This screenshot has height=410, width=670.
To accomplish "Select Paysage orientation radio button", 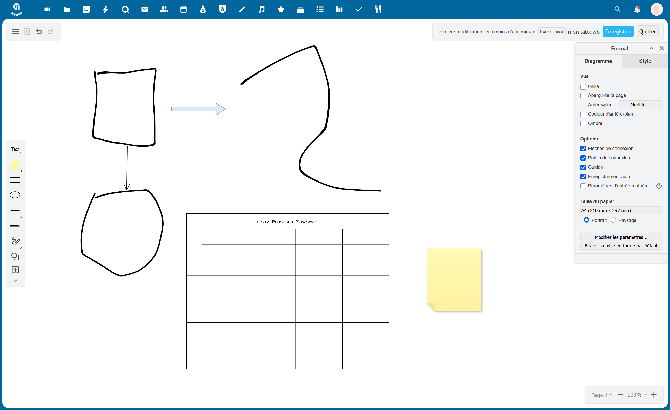I will click(x=613, y=220).
